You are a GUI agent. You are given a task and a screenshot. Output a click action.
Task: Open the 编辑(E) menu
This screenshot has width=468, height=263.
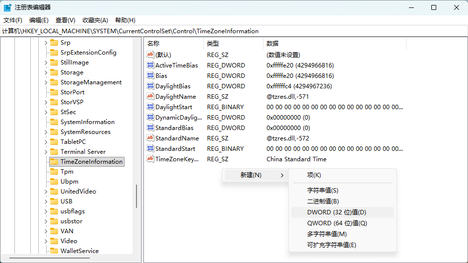point(39,20)
